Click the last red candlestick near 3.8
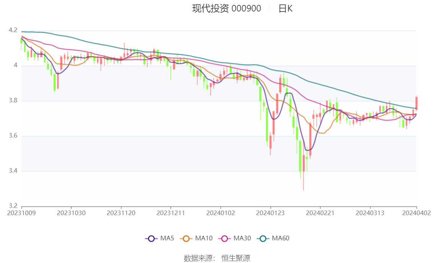This screenshot has height=263, width=434. [416, 103]
